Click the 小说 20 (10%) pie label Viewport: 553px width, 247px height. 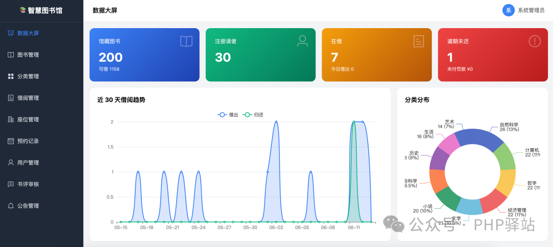[x=422, y=209]
